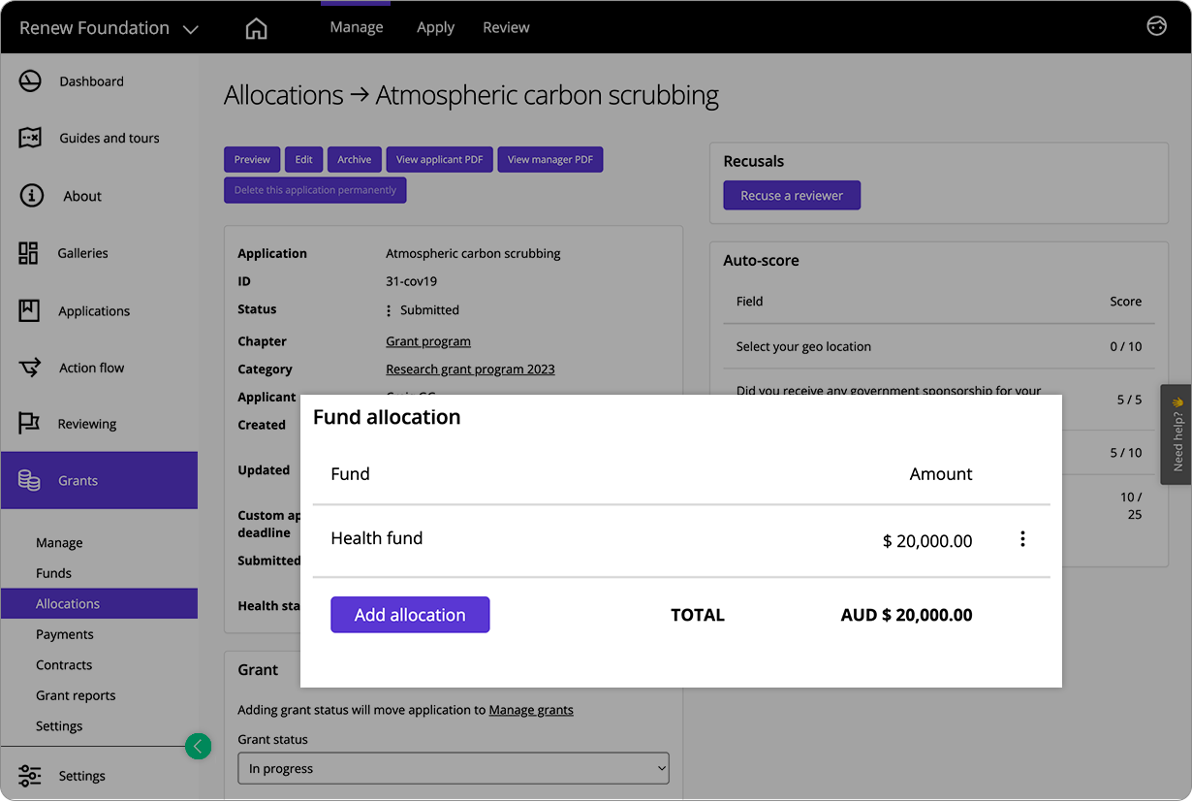Open the Dashboard section
The image size is (1192, 803).
pos(92,81)
